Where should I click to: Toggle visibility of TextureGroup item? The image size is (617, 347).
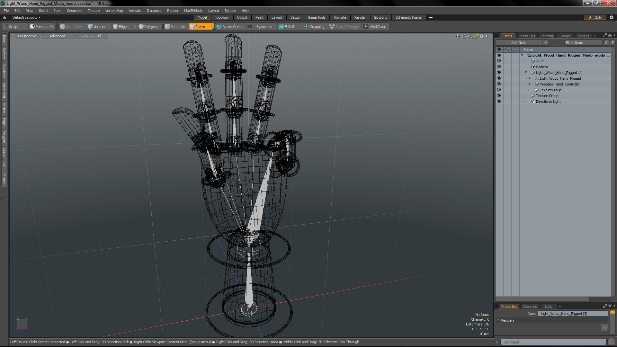click(x=499, y=90)
